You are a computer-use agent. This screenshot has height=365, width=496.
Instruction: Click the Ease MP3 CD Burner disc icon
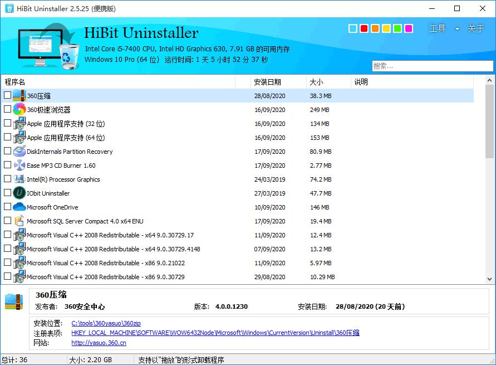[x=19, y=166]
